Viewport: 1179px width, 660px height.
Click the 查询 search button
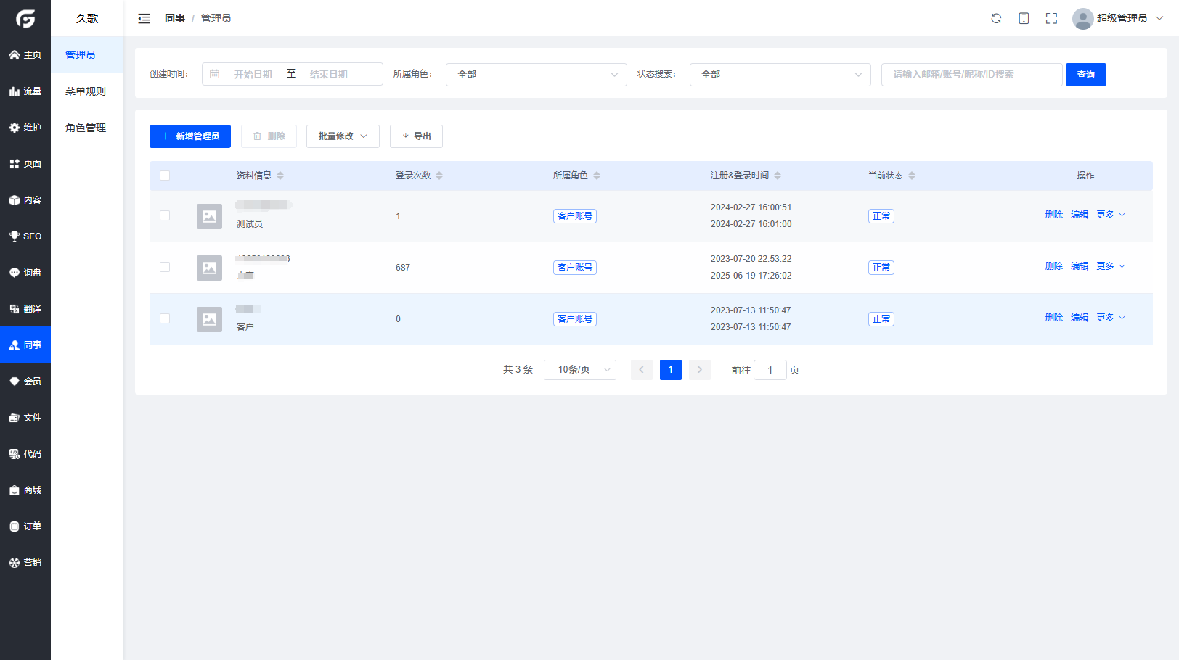point(1085,75)
